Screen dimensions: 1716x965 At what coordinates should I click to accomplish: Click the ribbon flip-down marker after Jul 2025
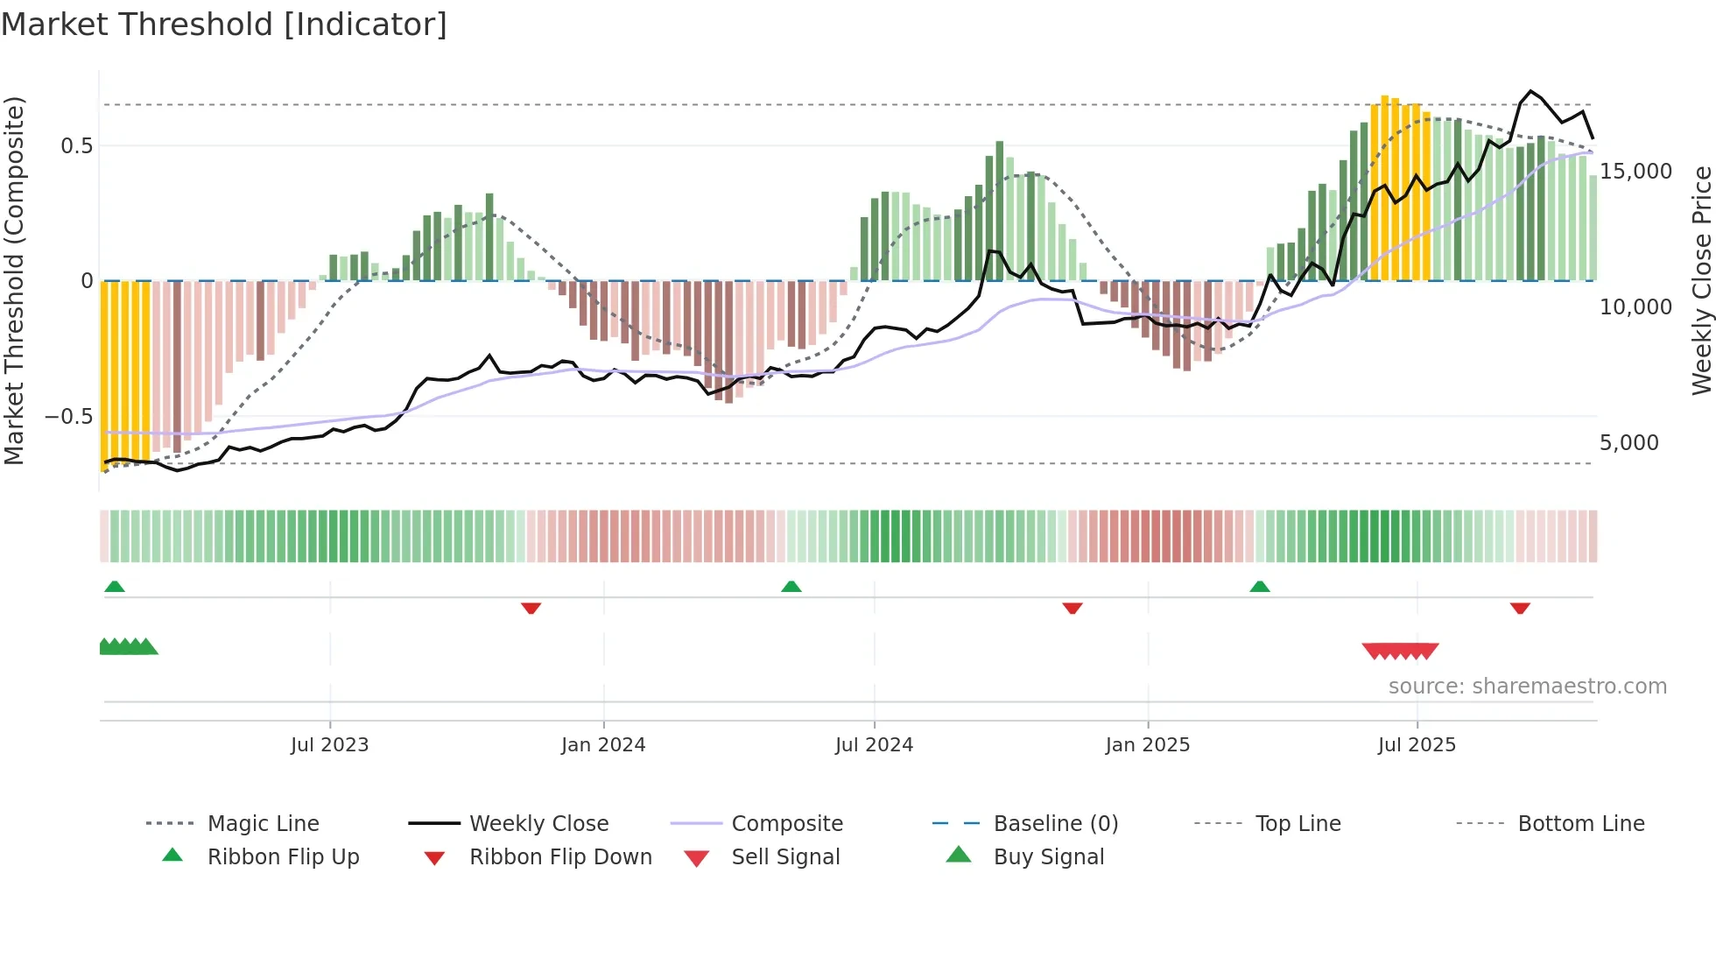pos(1520,608)
